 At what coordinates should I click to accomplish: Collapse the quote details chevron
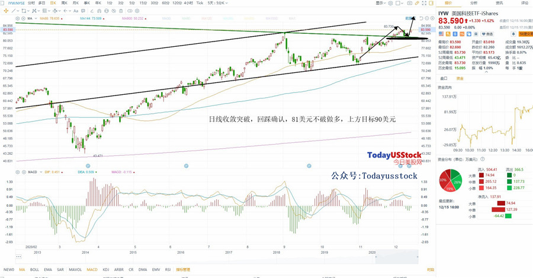486,72
